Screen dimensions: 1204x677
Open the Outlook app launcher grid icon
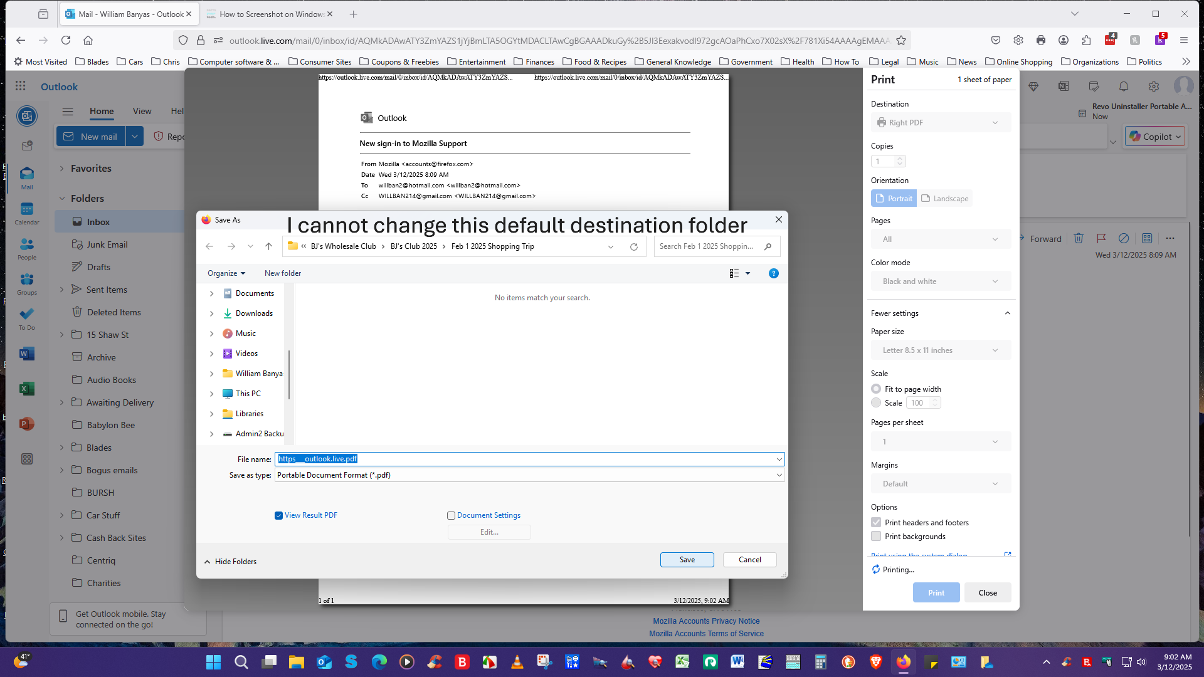click(x=21, y=86)
